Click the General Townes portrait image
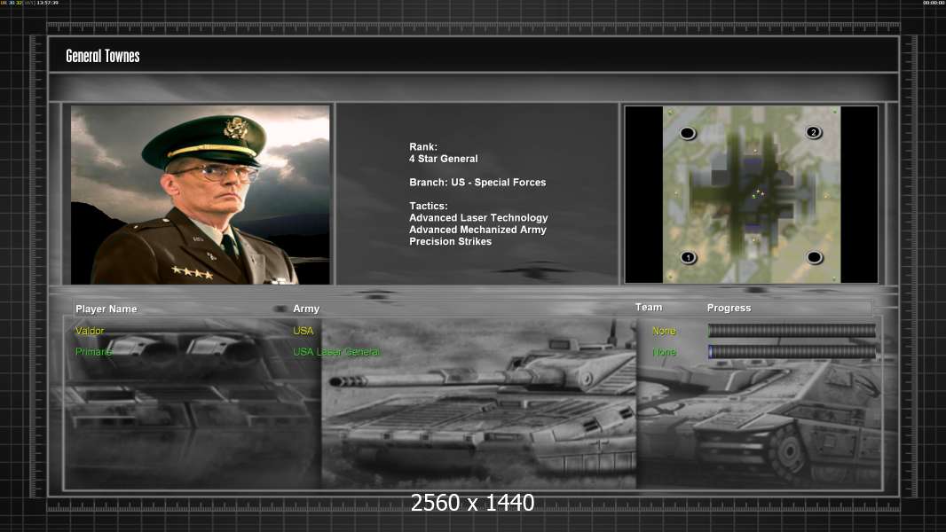The width and height of the screenshot is (946, 532). (201, 194)
